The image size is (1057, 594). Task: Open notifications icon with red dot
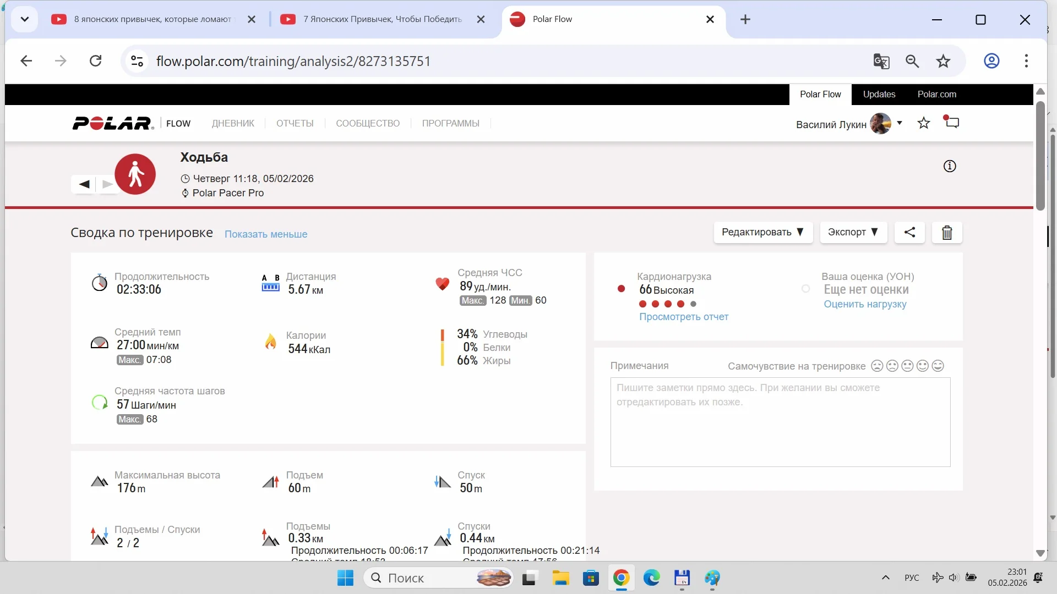pos(952,122)
